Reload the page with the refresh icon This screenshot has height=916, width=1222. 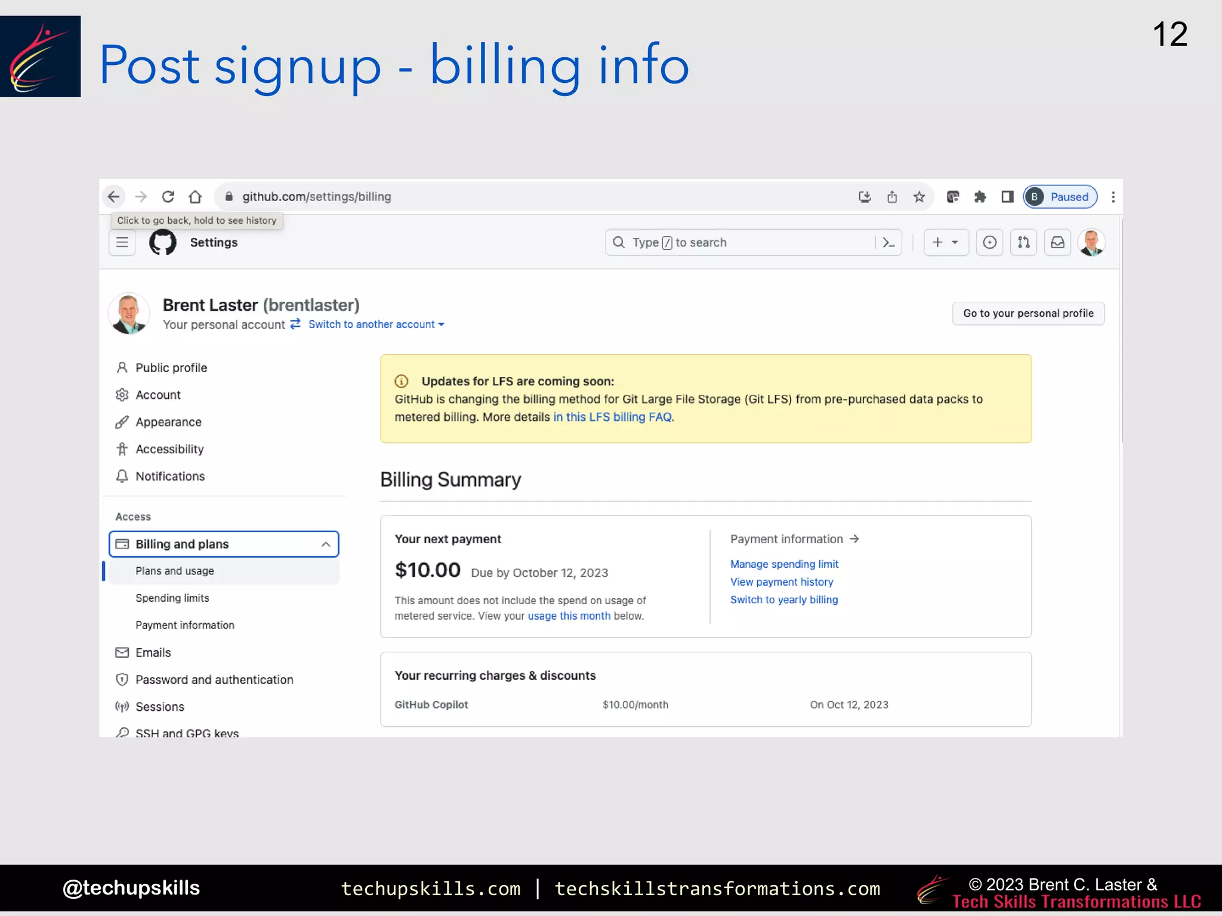168,197
